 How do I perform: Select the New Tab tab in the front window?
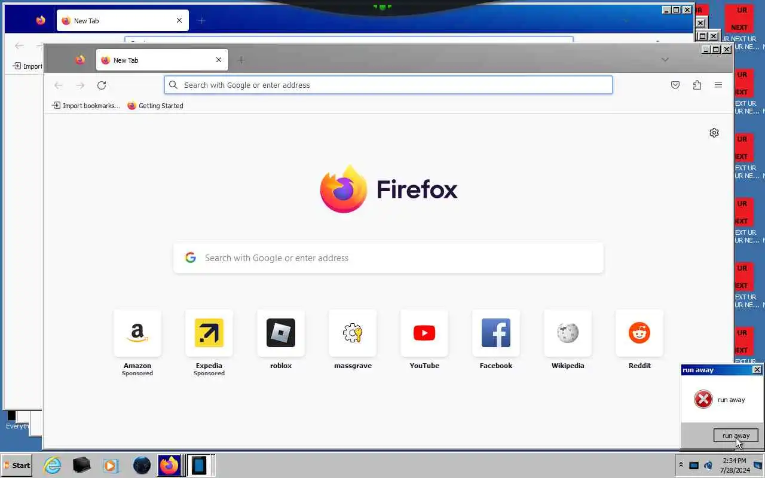162,60
